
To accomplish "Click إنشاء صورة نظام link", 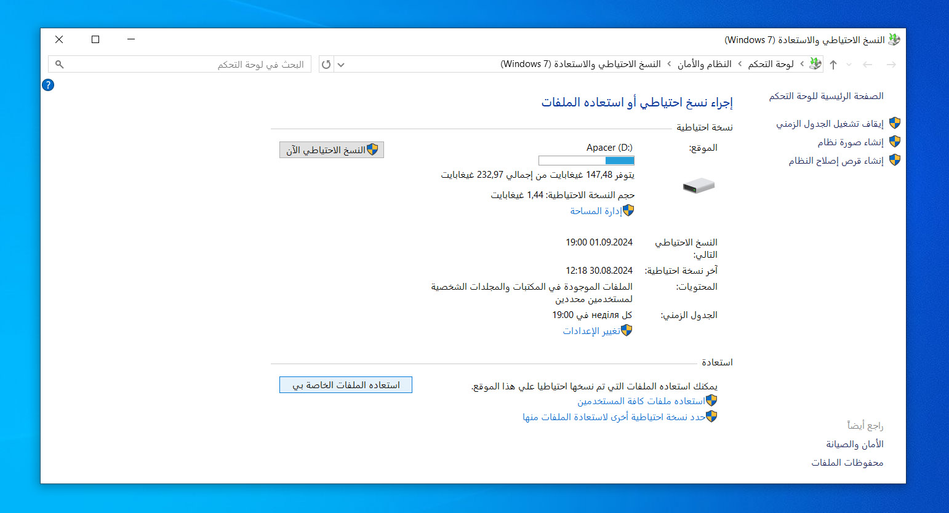I will pyautogui.click(x=851, y=142).
